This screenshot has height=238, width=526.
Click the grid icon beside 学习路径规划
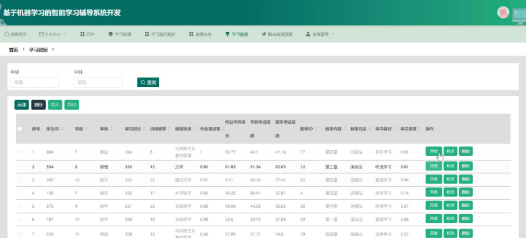coord(147,34)
